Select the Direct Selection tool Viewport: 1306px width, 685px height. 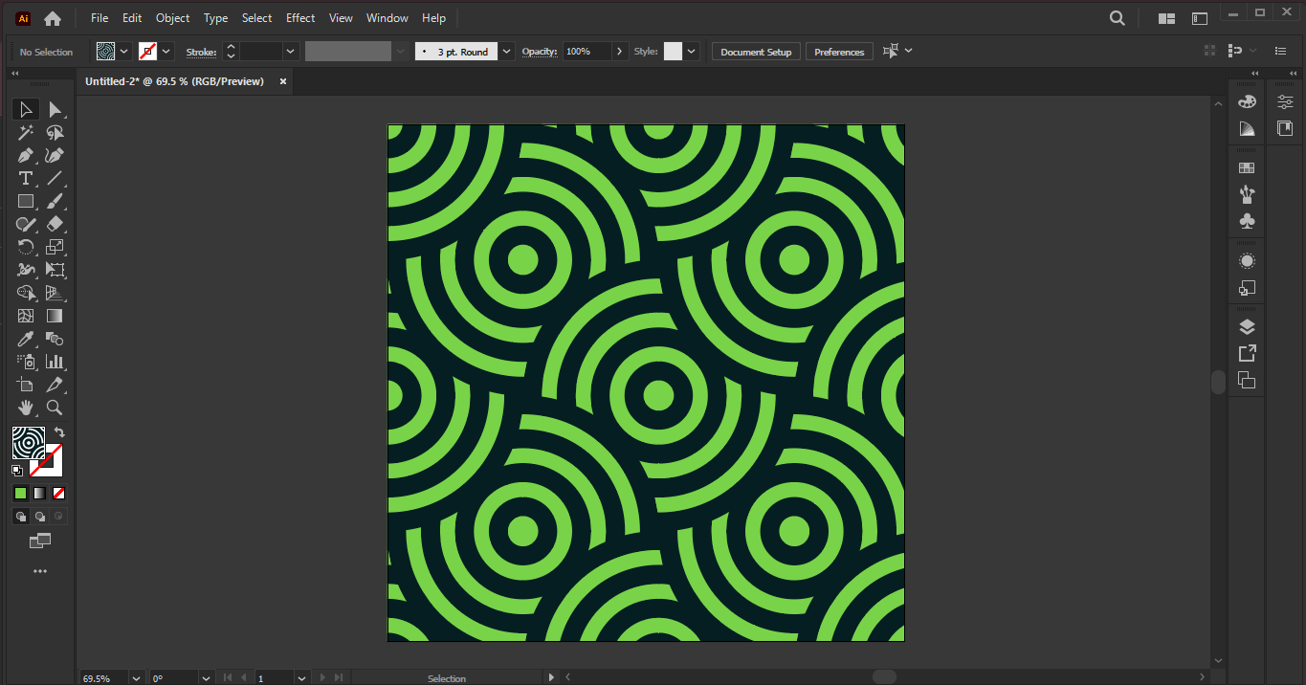[55, 110]
